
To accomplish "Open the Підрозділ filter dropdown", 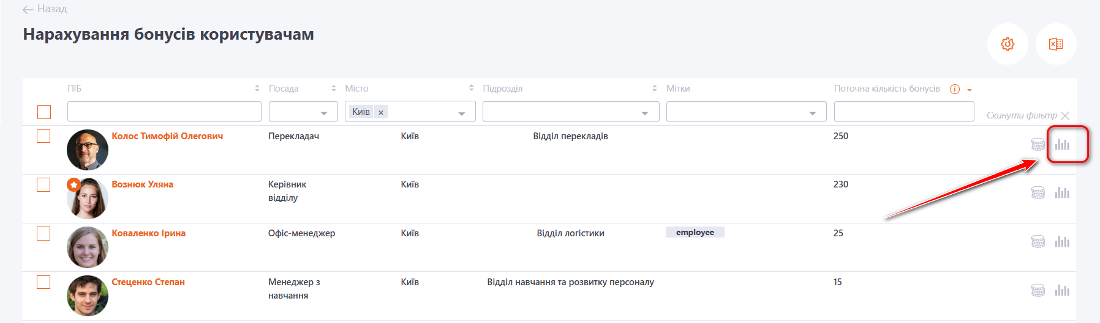I will (644, 113).
